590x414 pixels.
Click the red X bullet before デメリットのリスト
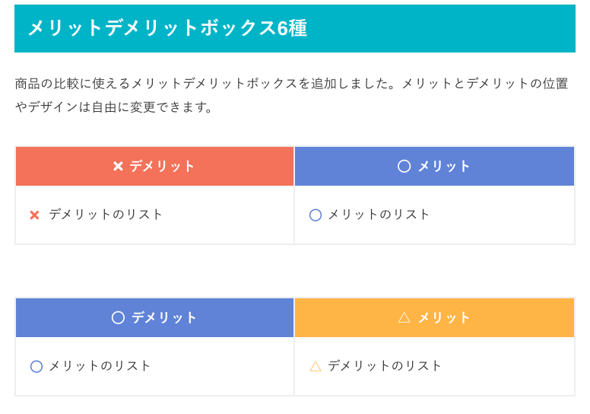(34, 215)
